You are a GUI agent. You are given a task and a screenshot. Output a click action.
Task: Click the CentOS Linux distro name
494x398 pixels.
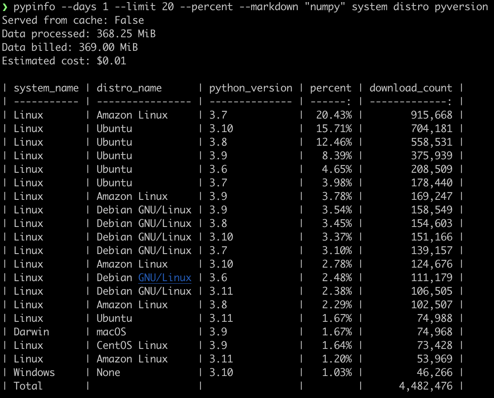pos(132,345)
